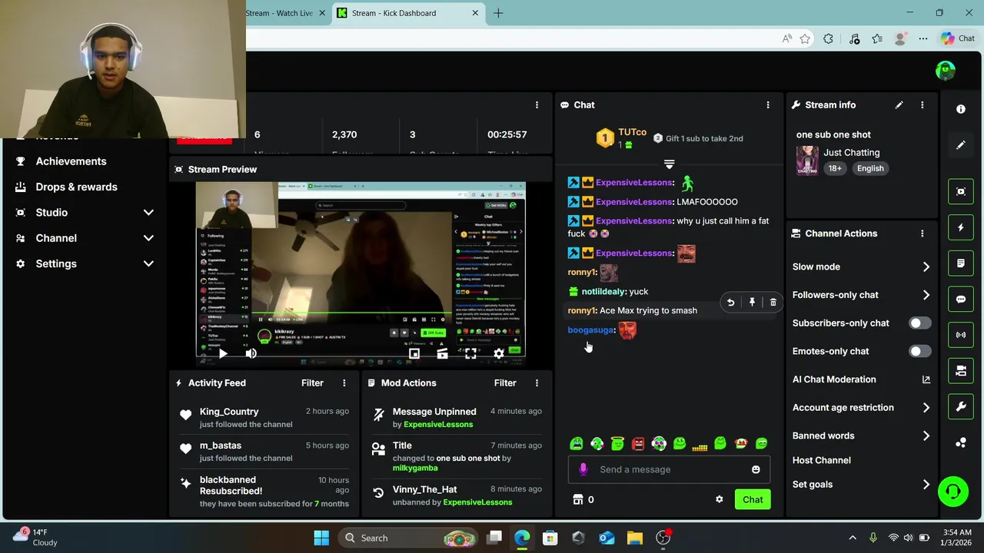The image size is (984, 553).
Task: Toggle chat bubble widget in right sidebar
Action: coord(961,300)
